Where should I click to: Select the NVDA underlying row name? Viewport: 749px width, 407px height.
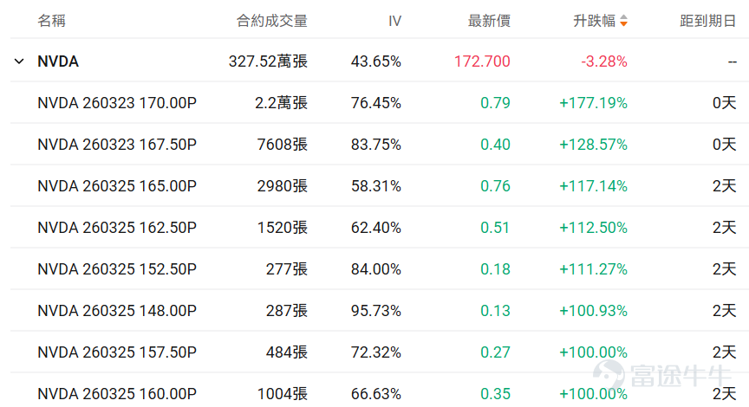tap(58, 61)
